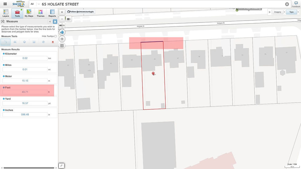Click the Inches result field 596.48
The height and width of the screenshot is (169, 301).
[25, 115]
